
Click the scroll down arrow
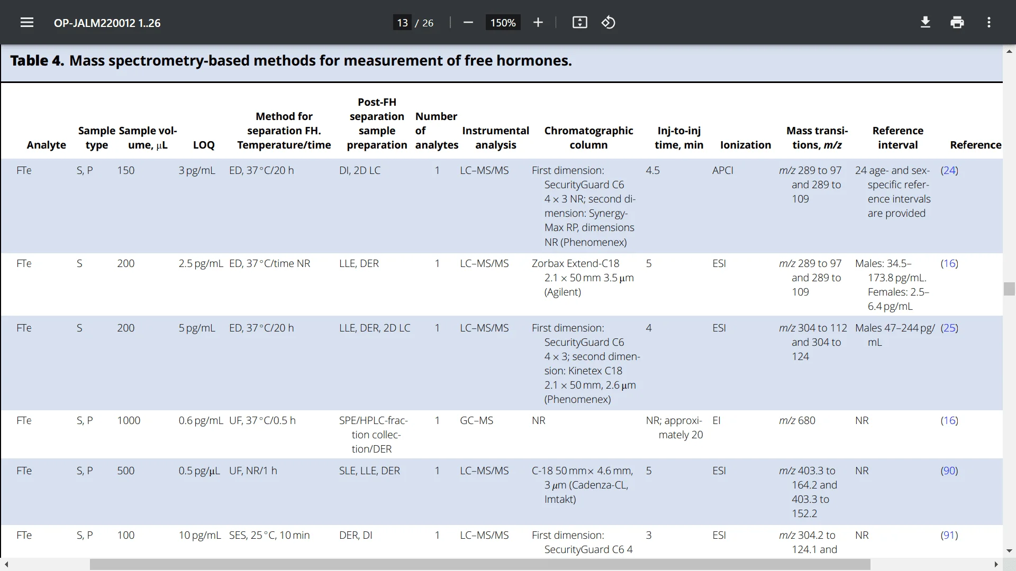[x=1009, y=551]
